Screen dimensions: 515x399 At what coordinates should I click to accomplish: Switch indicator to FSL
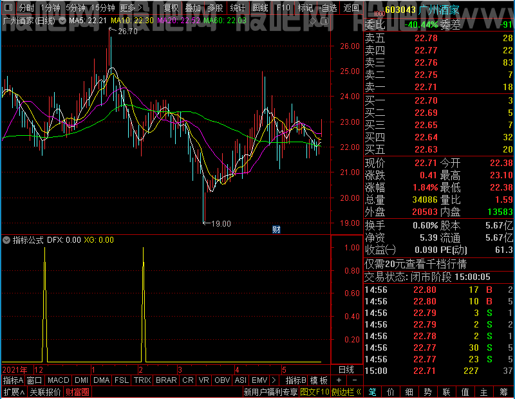pos(122,380)
